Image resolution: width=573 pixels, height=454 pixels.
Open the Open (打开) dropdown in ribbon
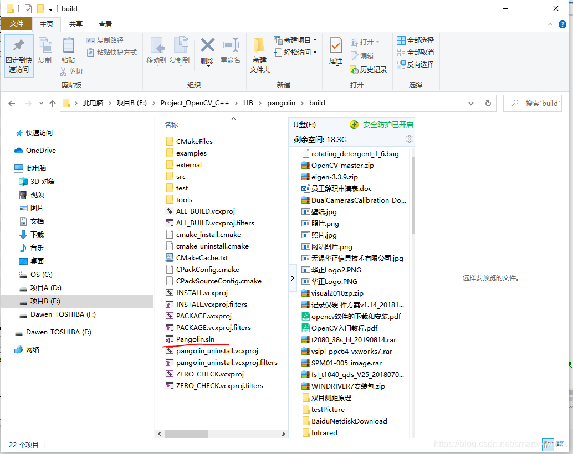[365, 42]
